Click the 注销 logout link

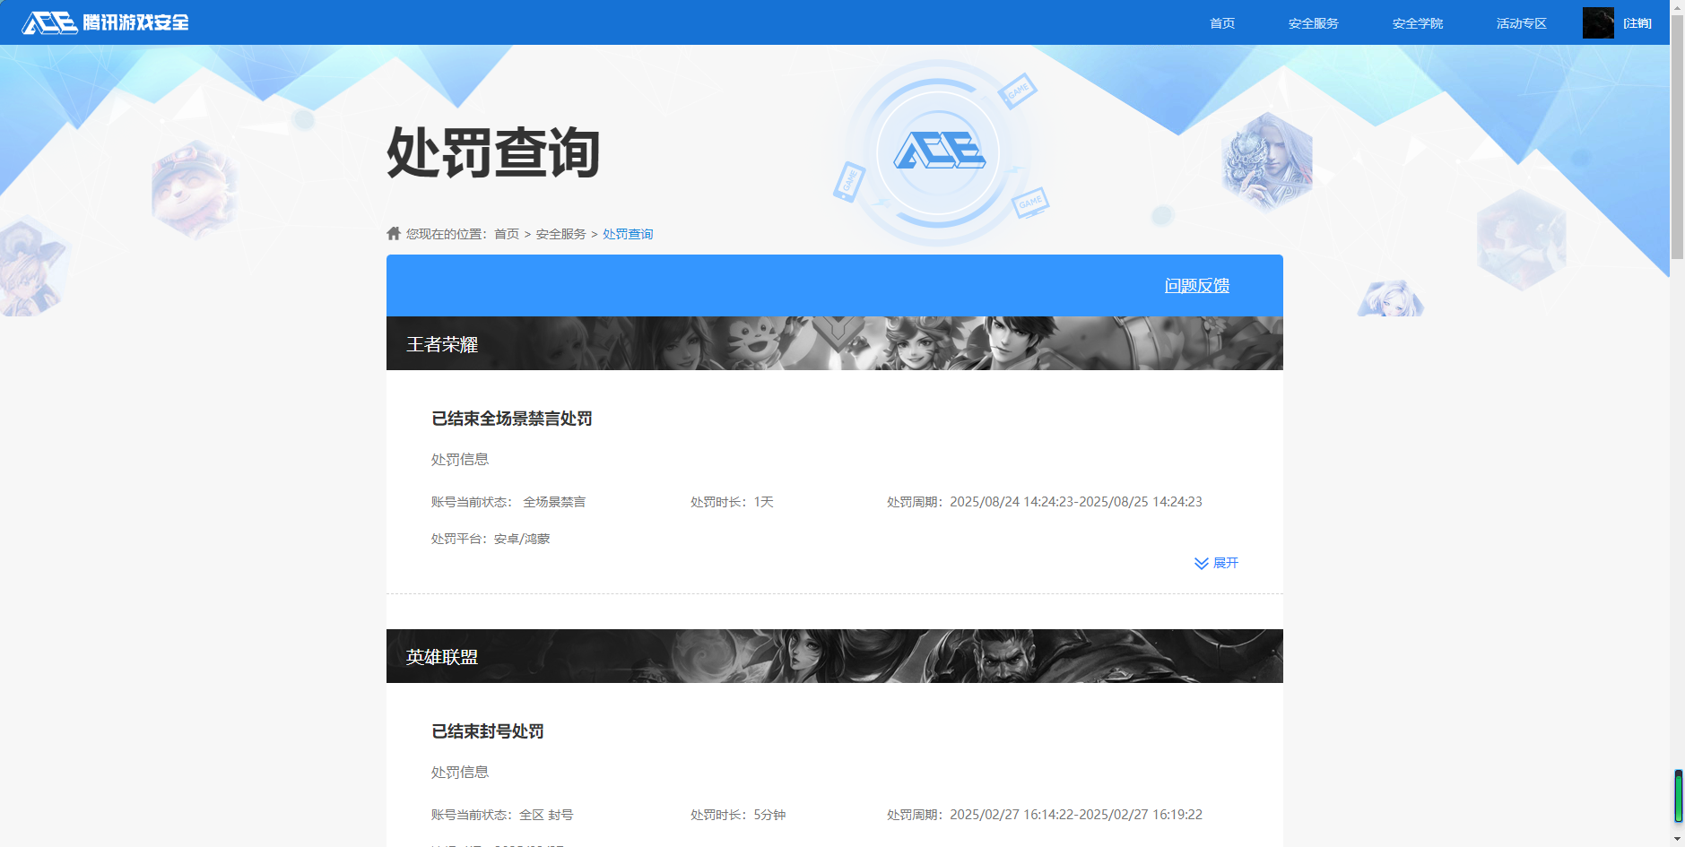(1637, 23)
